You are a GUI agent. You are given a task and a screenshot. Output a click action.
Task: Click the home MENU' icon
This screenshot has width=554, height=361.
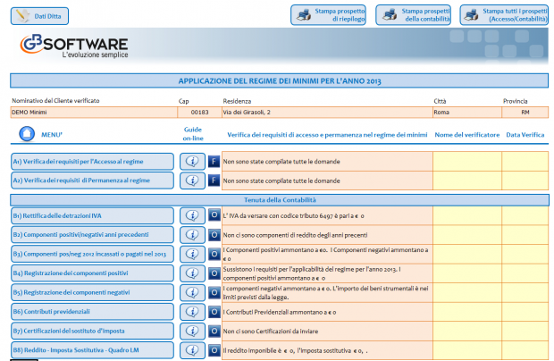point(27,134)
